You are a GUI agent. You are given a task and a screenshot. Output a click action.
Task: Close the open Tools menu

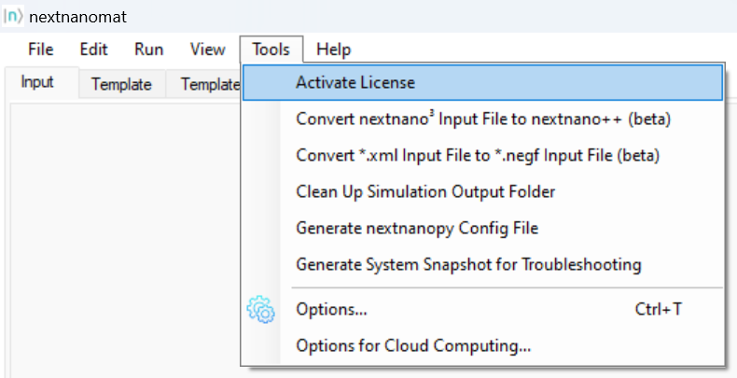[270, 49]
